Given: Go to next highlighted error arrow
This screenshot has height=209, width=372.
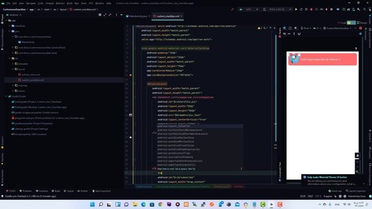Looking at the screenshot, I should click(274, 28).
